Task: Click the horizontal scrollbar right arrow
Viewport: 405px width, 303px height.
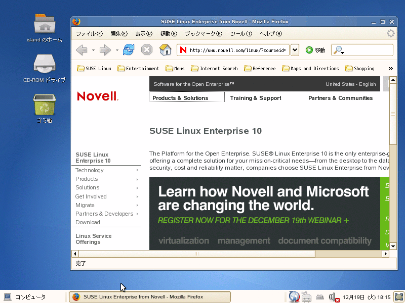Action: tap(386, 254)
